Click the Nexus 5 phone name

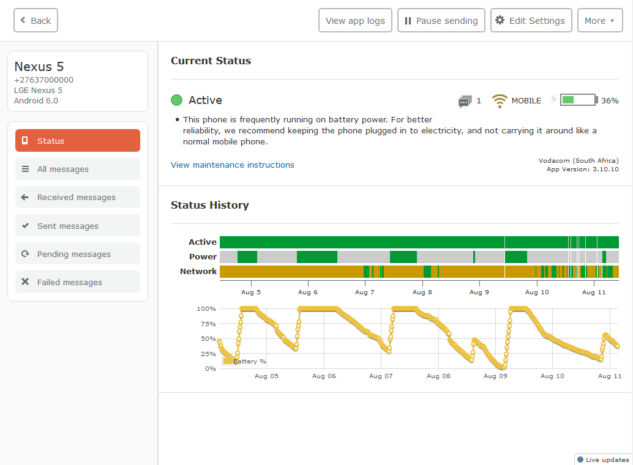(39, 67)
